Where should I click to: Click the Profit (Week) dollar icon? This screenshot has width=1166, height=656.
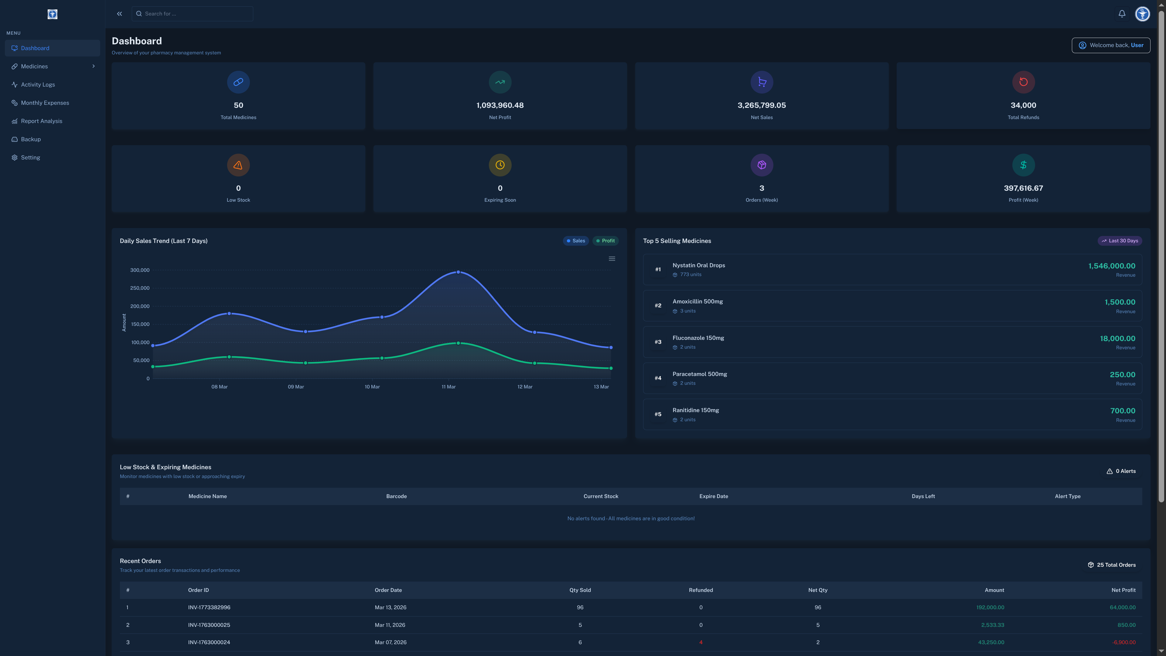(x=1023, y=165)
